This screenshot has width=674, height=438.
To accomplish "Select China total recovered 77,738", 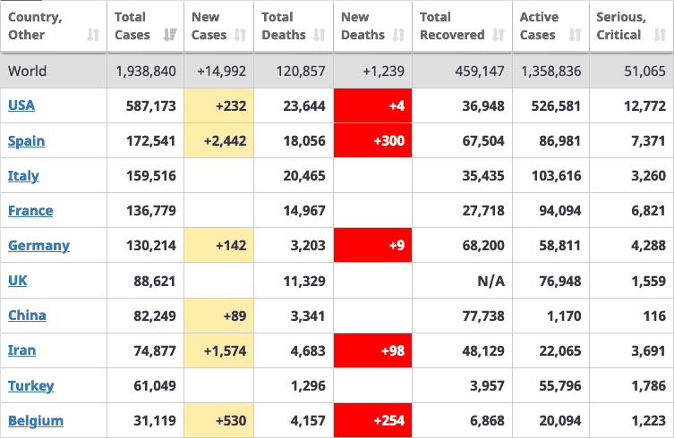I will (483, 316).
